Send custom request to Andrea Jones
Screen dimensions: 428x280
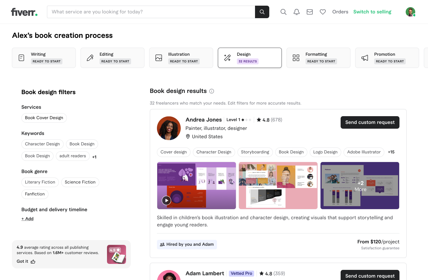370,122
